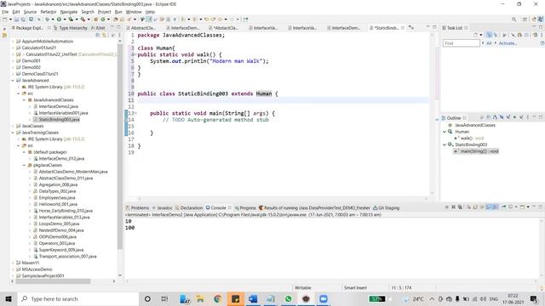
Task: Select the walk() method in the Outline
Action: pyautogui.click(x=472, y=138)
